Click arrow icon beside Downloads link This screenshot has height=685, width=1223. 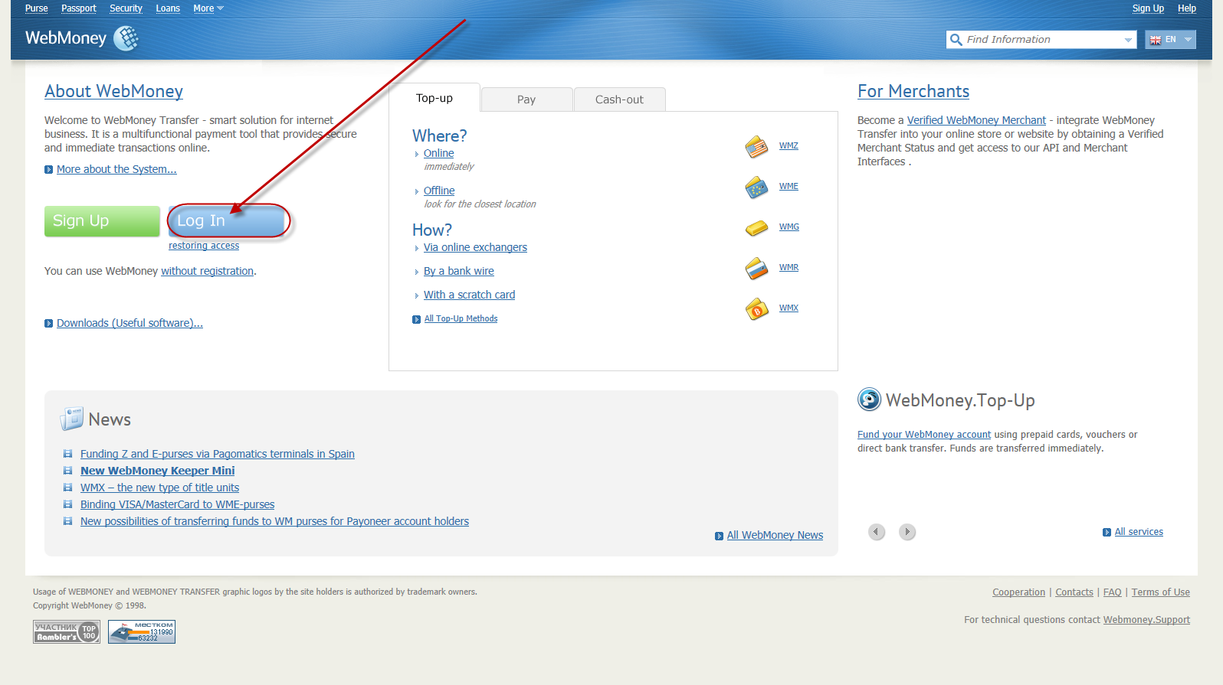pos(48,324)
